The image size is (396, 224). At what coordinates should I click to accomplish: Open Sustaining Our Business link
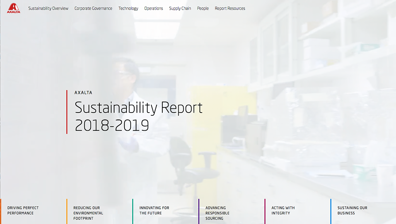352,211
